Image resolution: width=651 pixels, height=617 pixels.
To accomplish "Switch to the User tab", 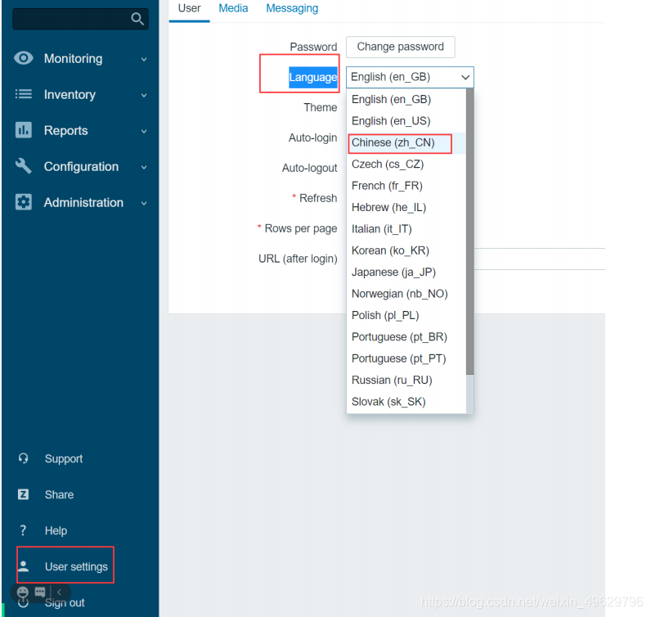I will coord(189,8).
